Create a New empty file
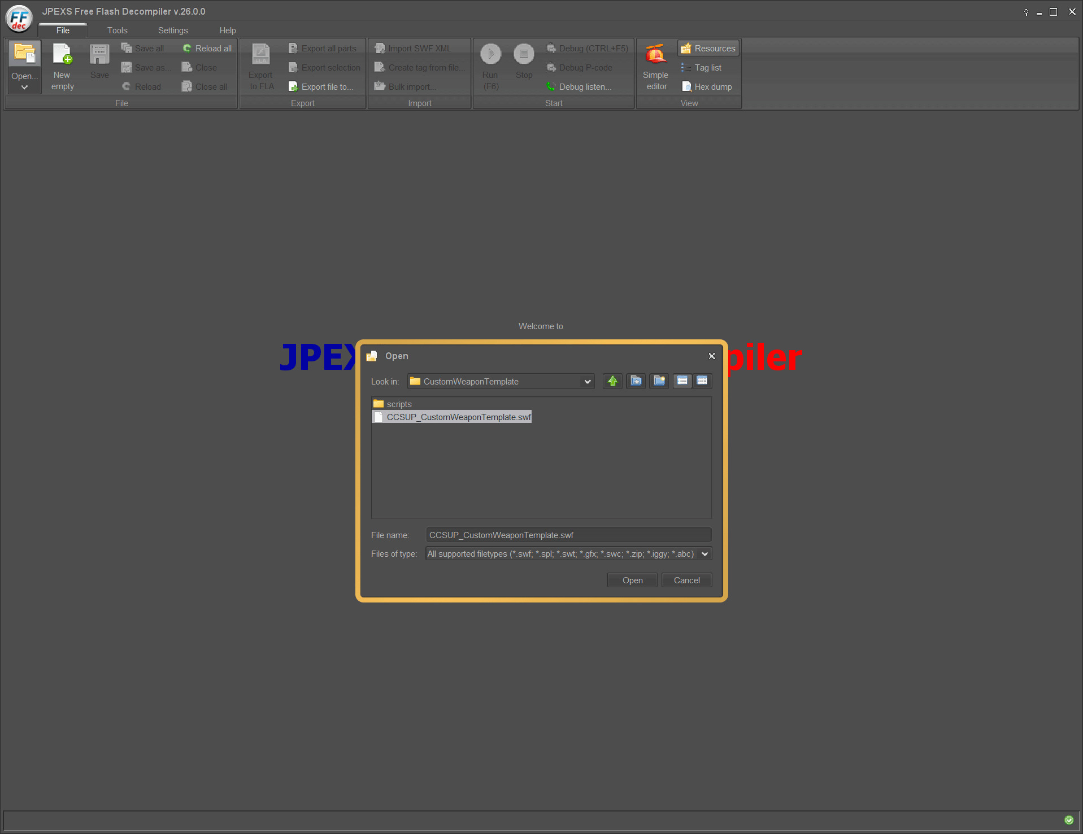Image resolution: width=1083 pixels, height=834 pixels. click(x=62, y=67)
